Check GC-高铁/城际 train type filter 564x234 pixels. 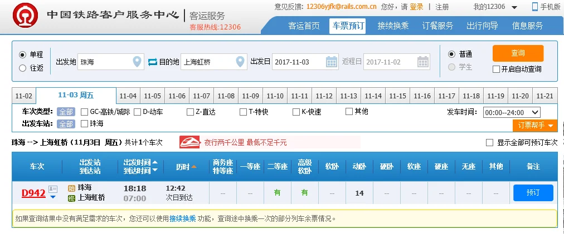pos(85,112)
